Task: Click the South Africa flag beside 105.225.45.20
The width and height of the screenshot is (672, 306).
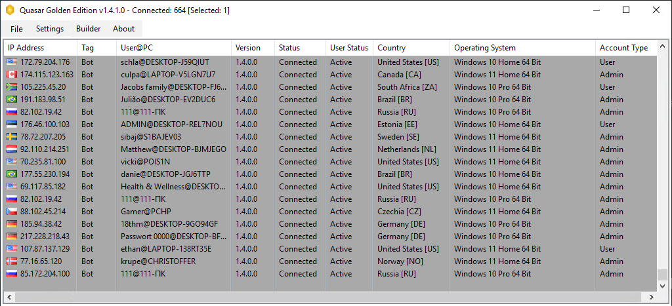Action: (x=12, y=87)
